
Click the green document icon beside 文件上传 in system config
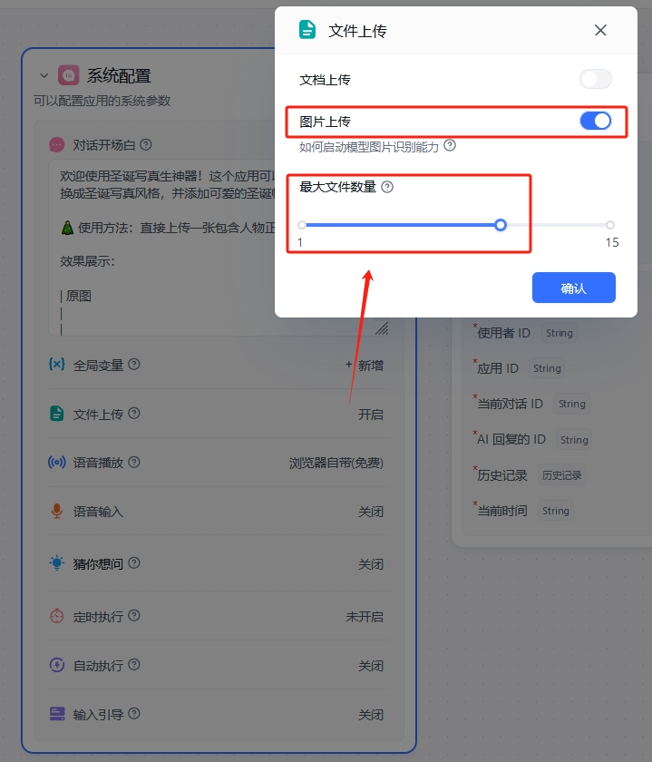[x=57, y=414]
